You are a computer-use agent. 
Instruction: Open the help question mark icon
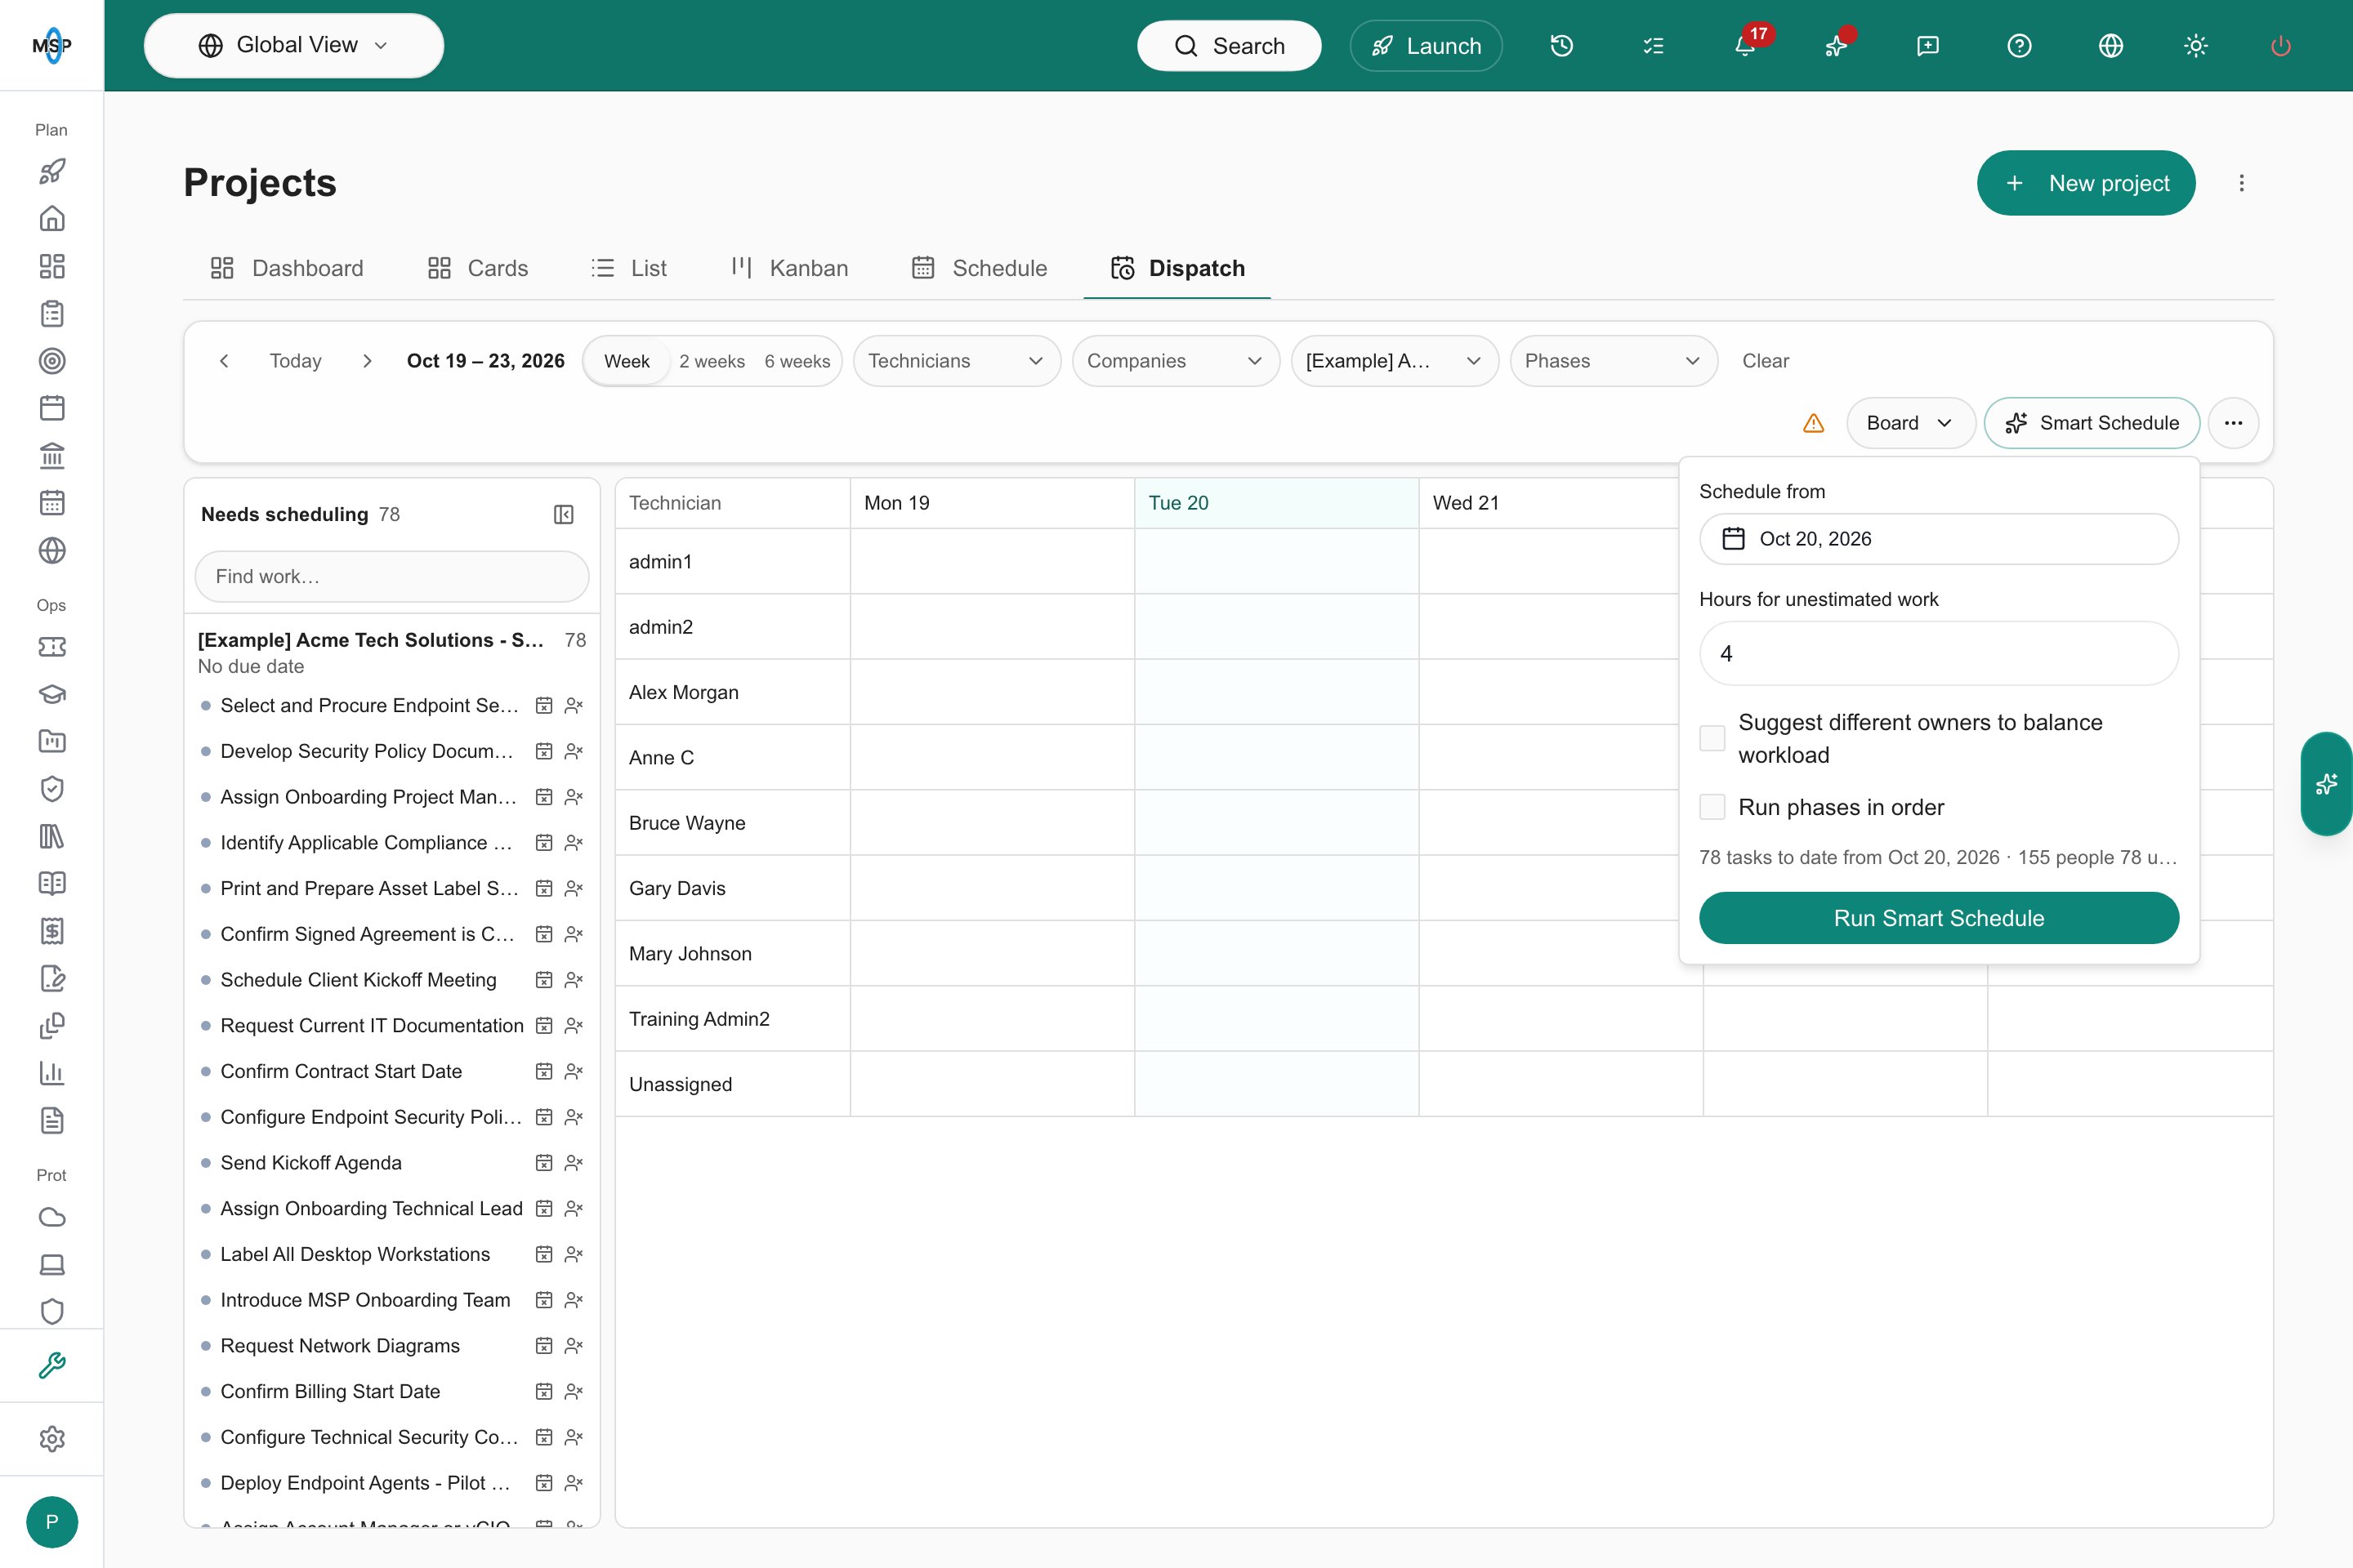(x=2020, y=46)
